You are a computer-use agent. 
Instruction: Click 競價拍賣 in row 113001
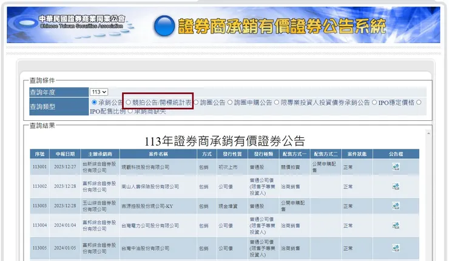point(291,167)
